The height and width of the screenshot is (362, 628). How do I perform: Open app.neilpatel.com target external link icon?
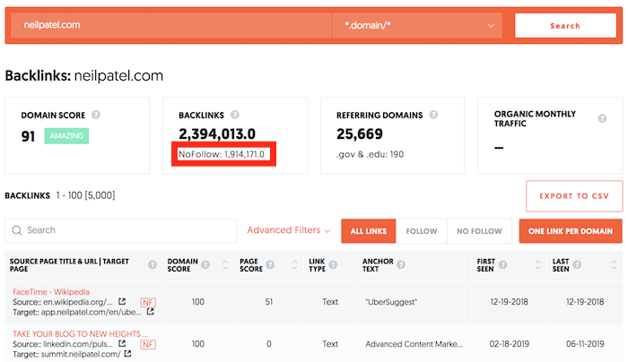tap(150, 311)
